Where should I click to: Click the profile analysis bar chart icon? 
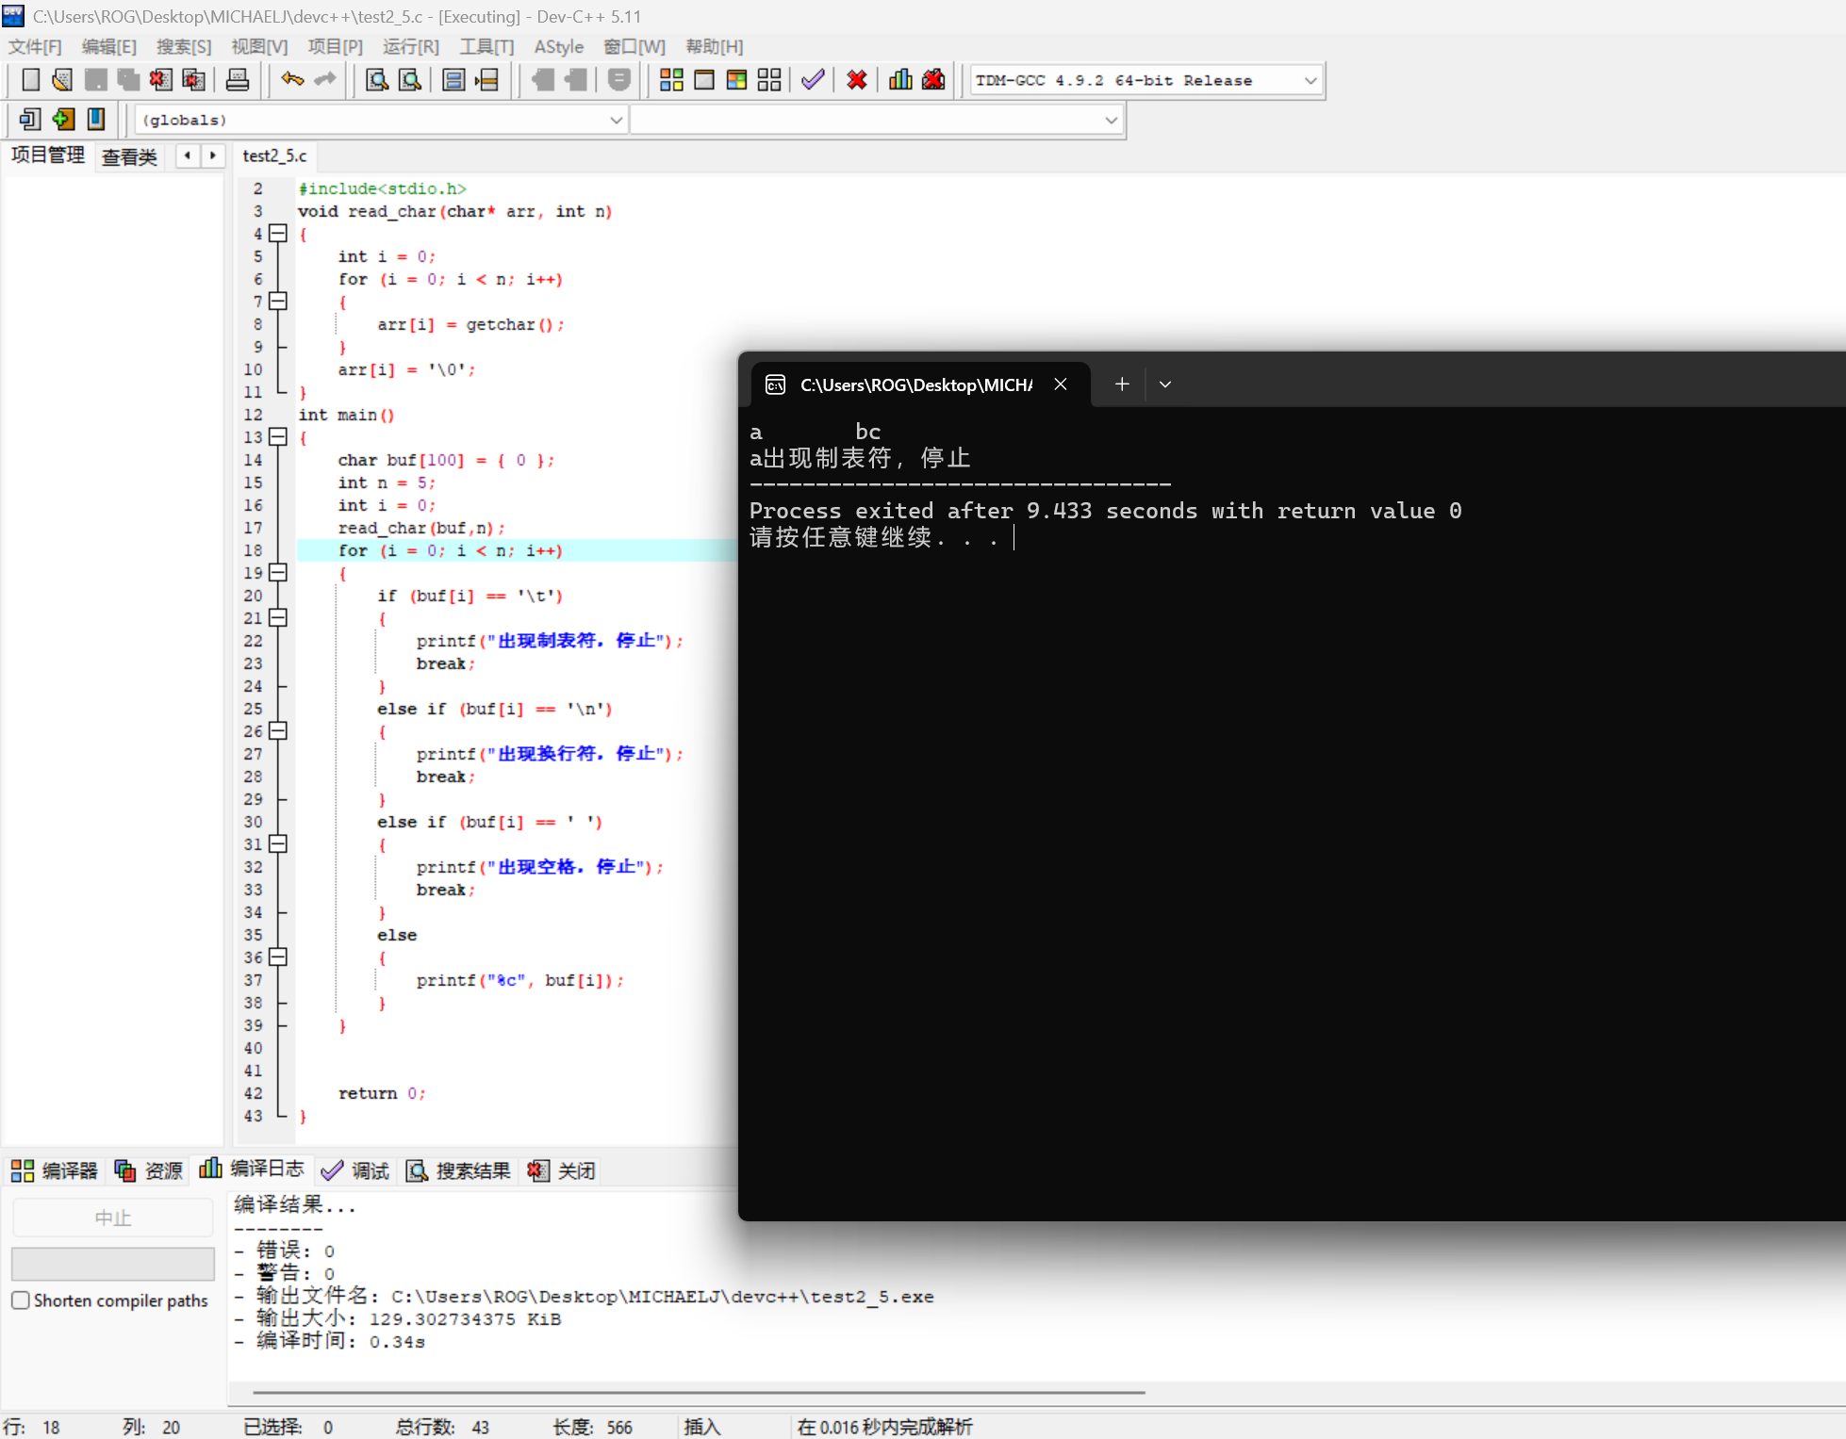pyautogui.click(x=900, y=80)
